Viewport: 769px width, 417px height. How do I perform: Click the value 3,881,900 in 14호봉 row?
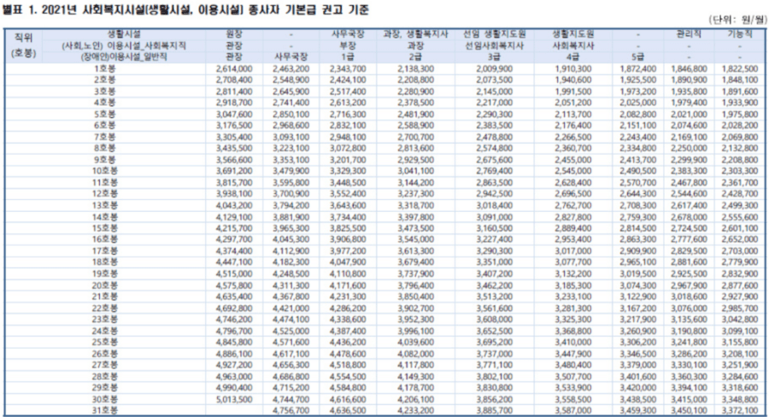pos(291,217)
